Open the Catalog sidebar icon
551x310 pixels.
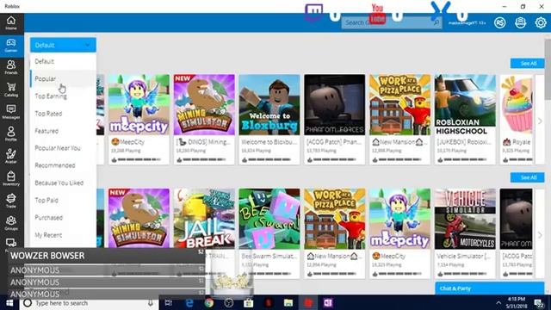point(11,90)
